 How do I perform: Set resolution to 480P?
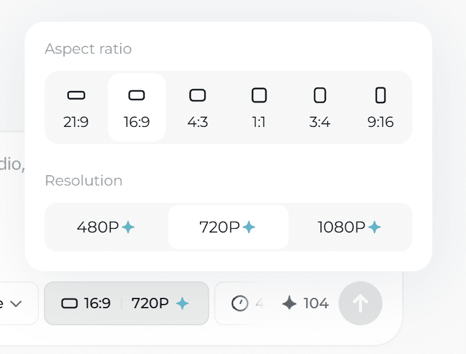coord(106,227)
